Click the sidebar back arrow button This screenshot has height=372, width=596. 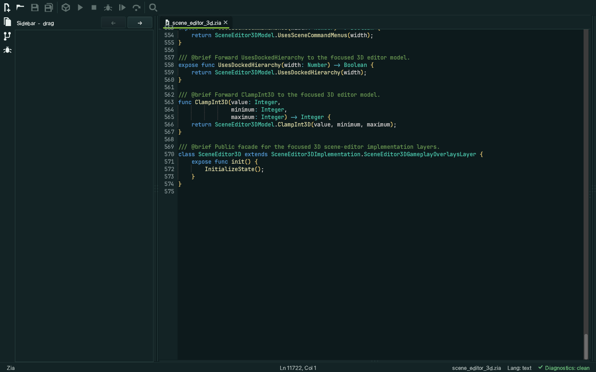113,23
